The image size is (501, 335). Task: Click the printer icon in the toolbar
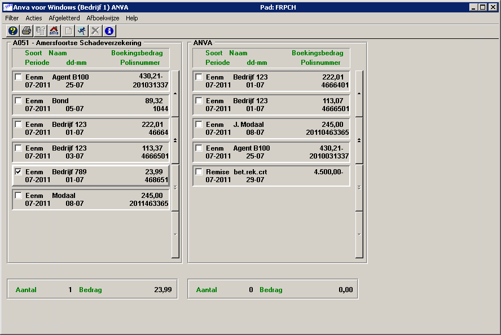[x=27, y=31]
